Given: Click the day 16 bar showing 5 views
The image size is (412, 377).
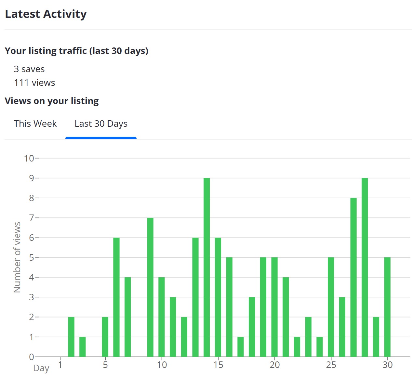Looking at the screenshot, I should point(229,307).
